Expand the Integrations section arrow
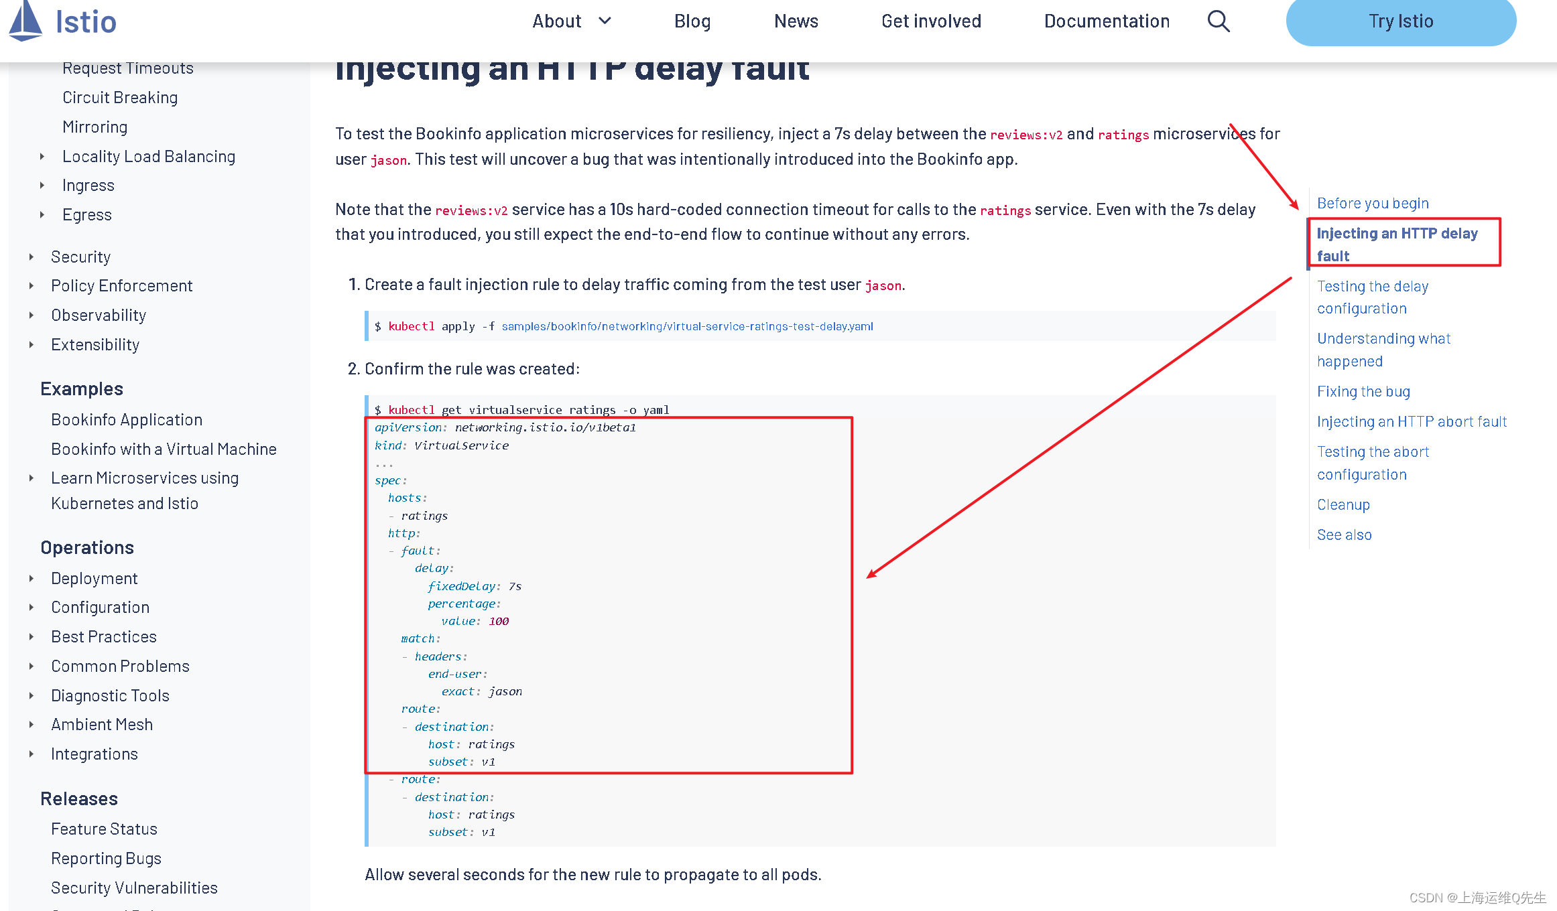Image resolution: width=1557 pixels, height=911 pixels. [31, 754]
